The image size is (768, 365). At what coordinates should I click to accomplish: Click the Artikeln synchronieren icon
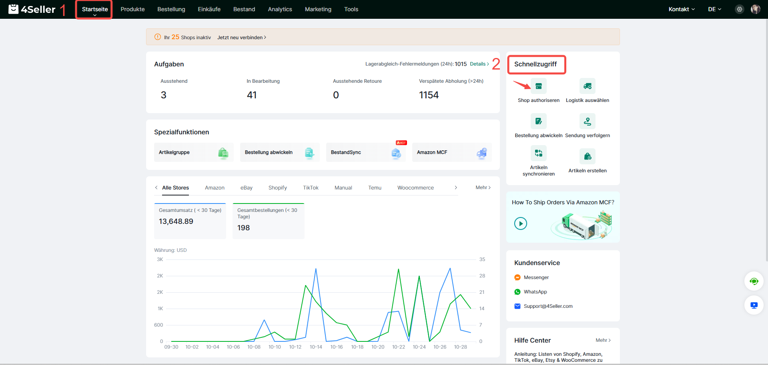[538, 153]
